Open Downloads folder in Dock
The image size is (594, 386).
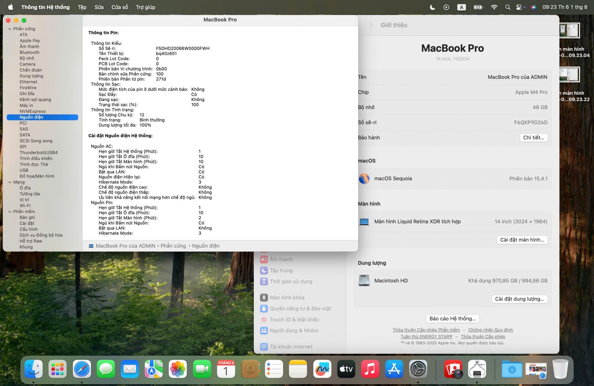(512, 369)
